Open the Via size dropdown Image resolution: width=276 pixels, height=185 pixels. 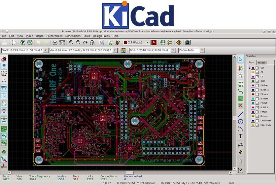coord(115,50)
